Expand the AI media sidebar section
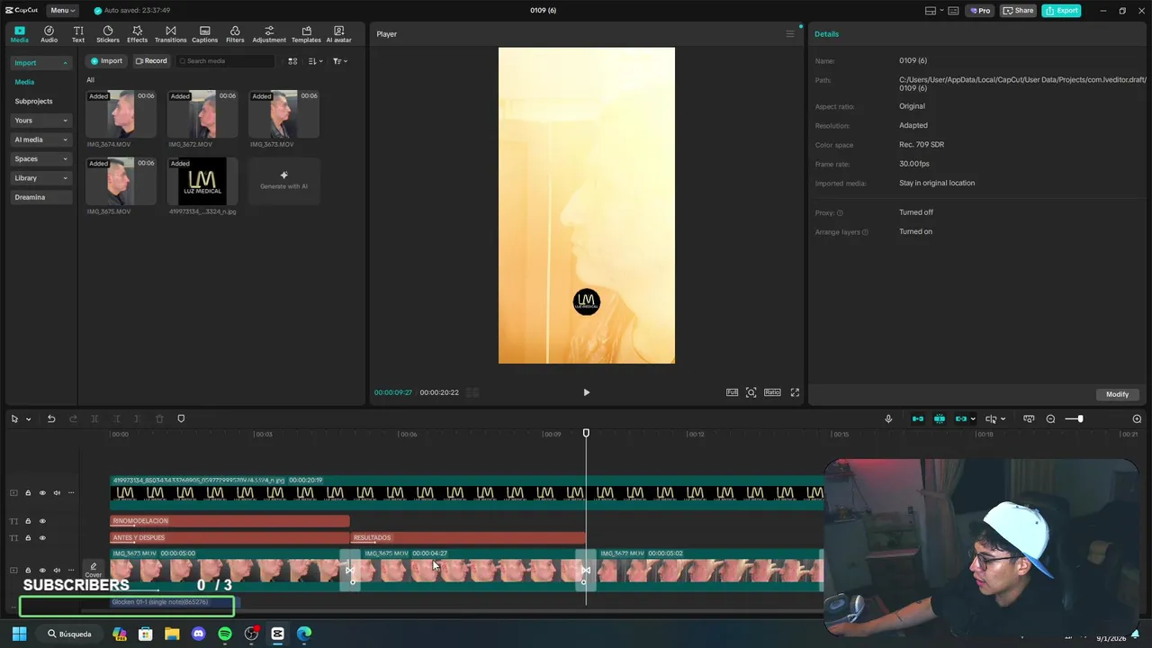Viewport: 1152px width, 648px height. pos(40,139)
